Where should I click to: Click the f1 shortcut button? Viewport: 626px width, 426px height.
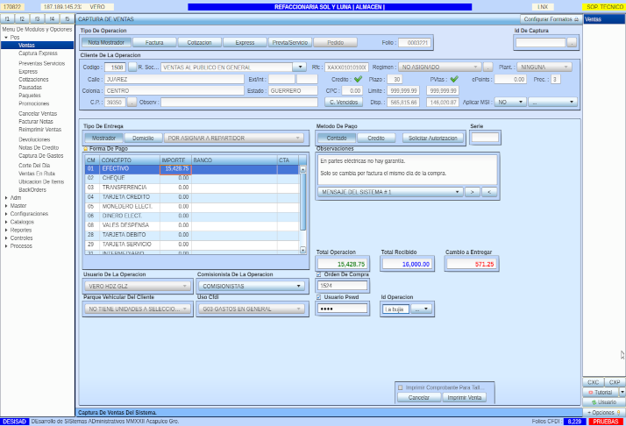point(7,18)
